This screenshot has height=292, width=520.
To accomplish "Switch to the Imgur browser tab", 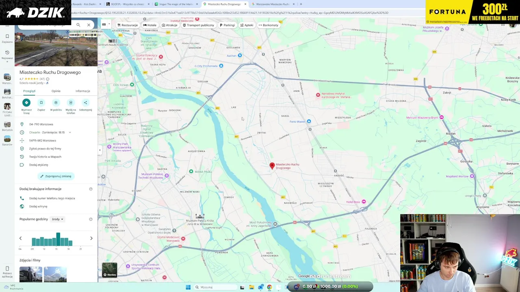I will pos(177,4).
